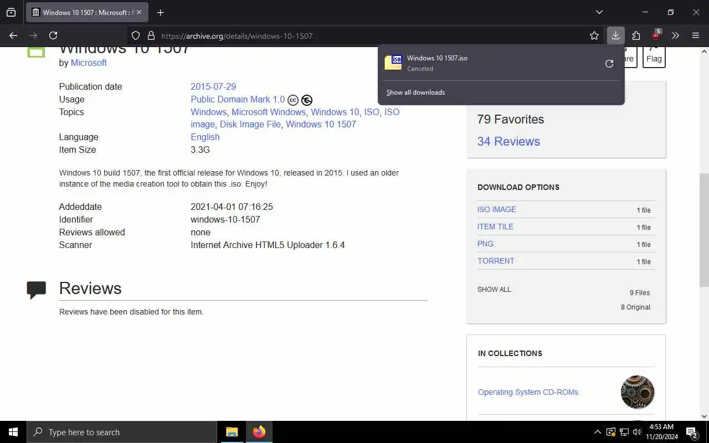Download the PNG option
Screen dimensions: 709x443
coord(485,244)
